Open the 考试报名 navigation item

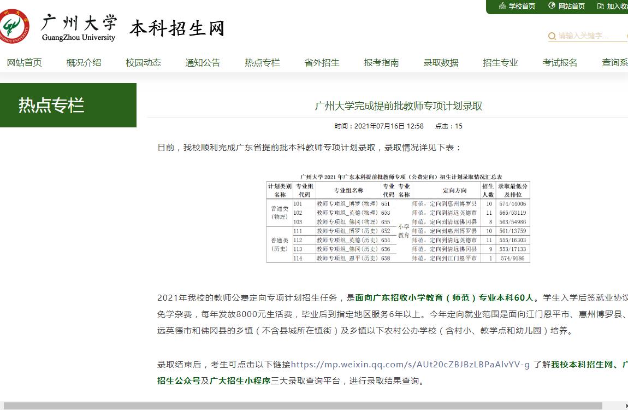pyautogui.click(x=560, y=62)
